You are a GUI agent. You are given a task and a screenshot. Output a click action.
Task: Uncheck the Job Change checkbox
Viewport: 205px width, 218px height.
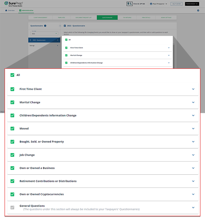12,155
